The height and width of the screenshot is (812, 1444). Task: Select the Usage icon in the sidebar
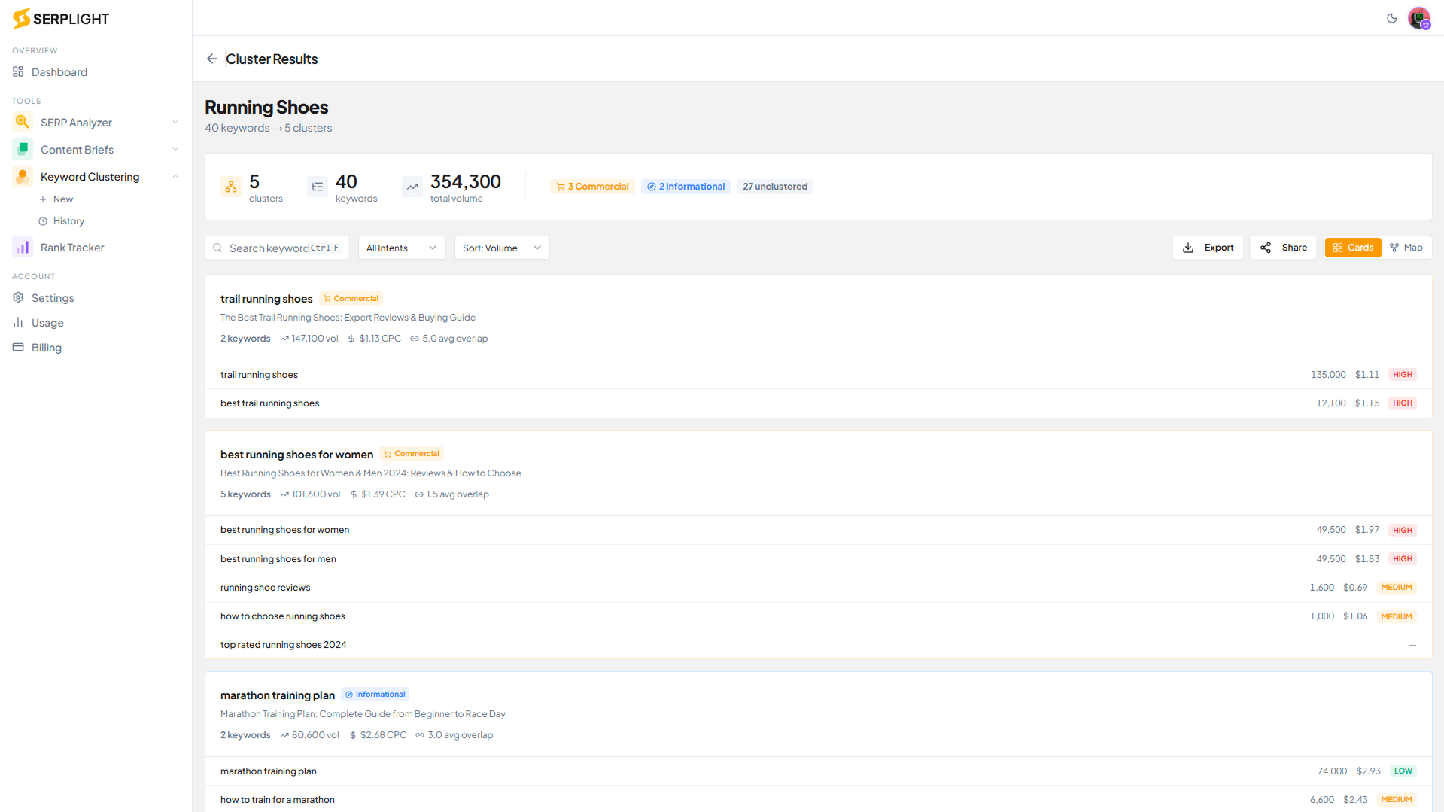[18, 322]
